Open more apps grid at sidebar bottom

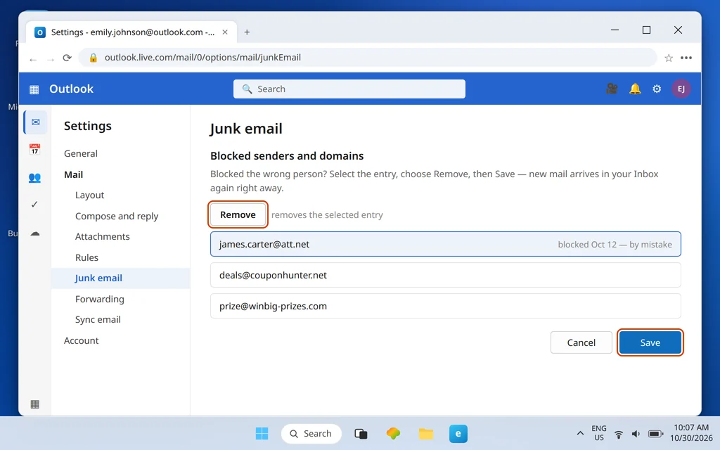34,404
